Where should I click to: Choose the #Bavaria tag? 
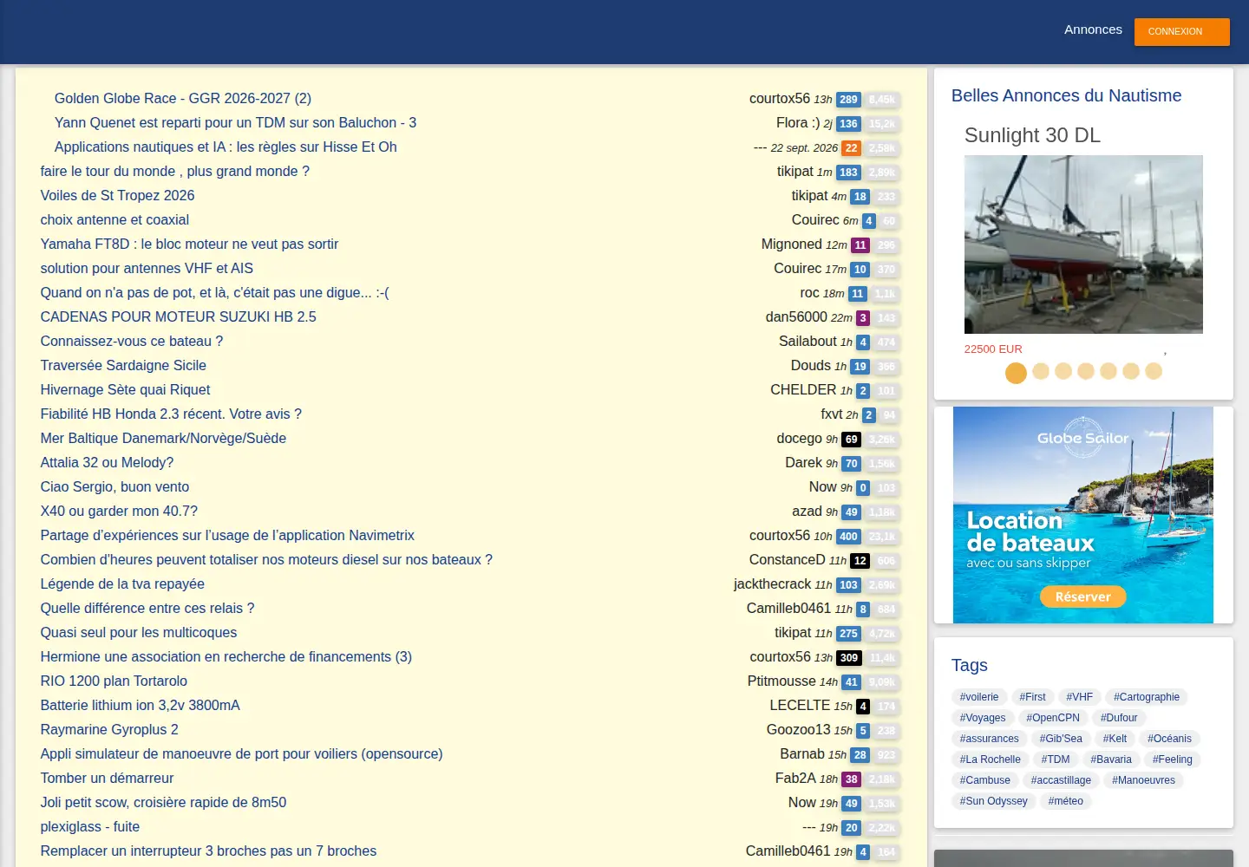[1111, 759]
